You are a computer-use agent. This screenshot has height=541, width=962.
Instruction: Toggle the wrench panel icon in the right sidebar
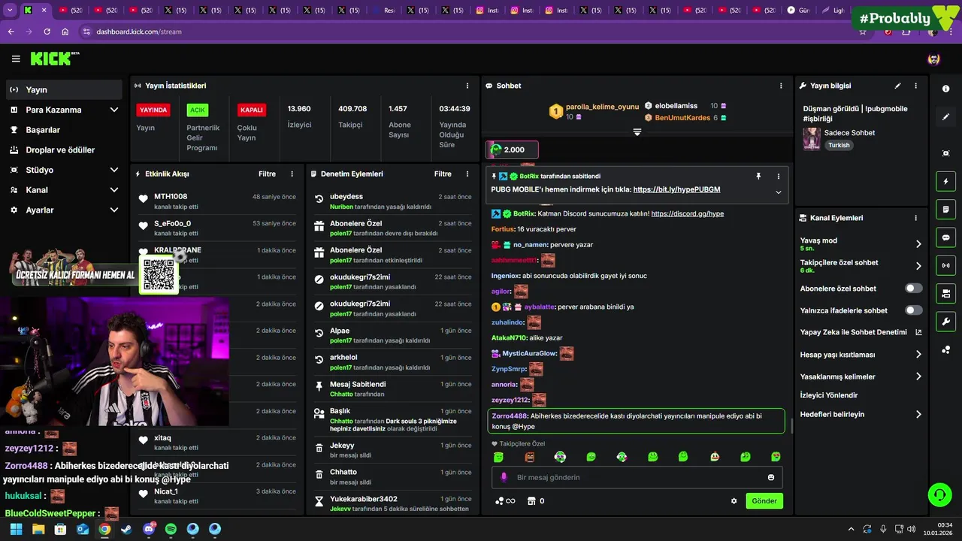945,322
